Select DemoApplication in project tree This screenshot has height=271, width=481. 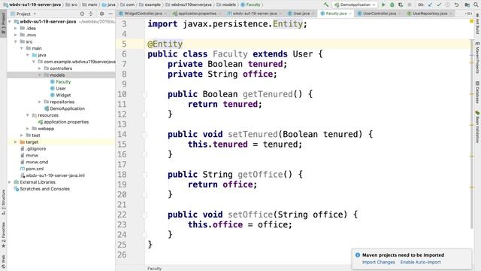pyautogui.click(x=65, y=108)
